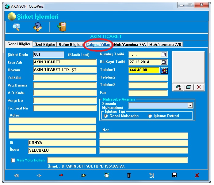This screenshot has height=185, width=214.
Task: Go to first record hand icon
Action: 17,176
